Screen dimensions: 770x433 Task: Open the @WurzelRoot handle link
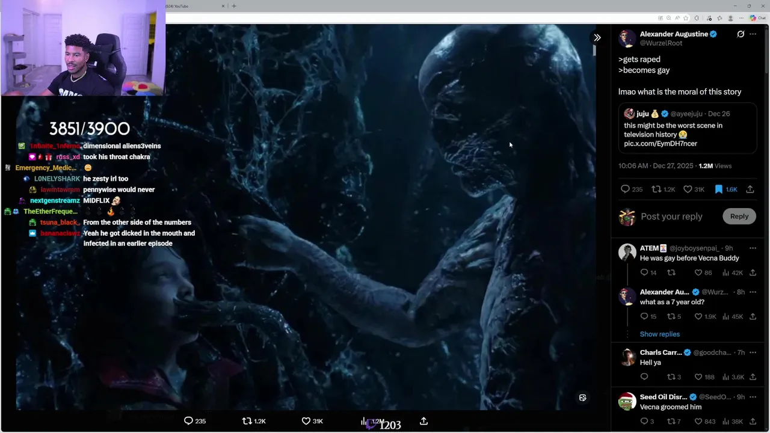[x=661, y=43]
